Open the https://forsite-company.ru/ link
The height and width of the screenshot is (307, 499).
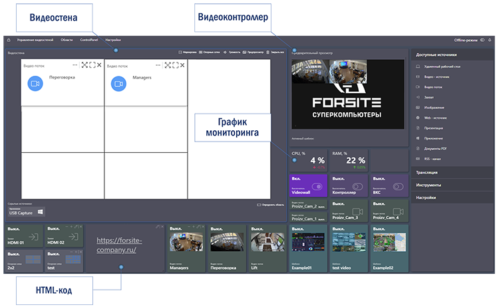pos(119,245)
